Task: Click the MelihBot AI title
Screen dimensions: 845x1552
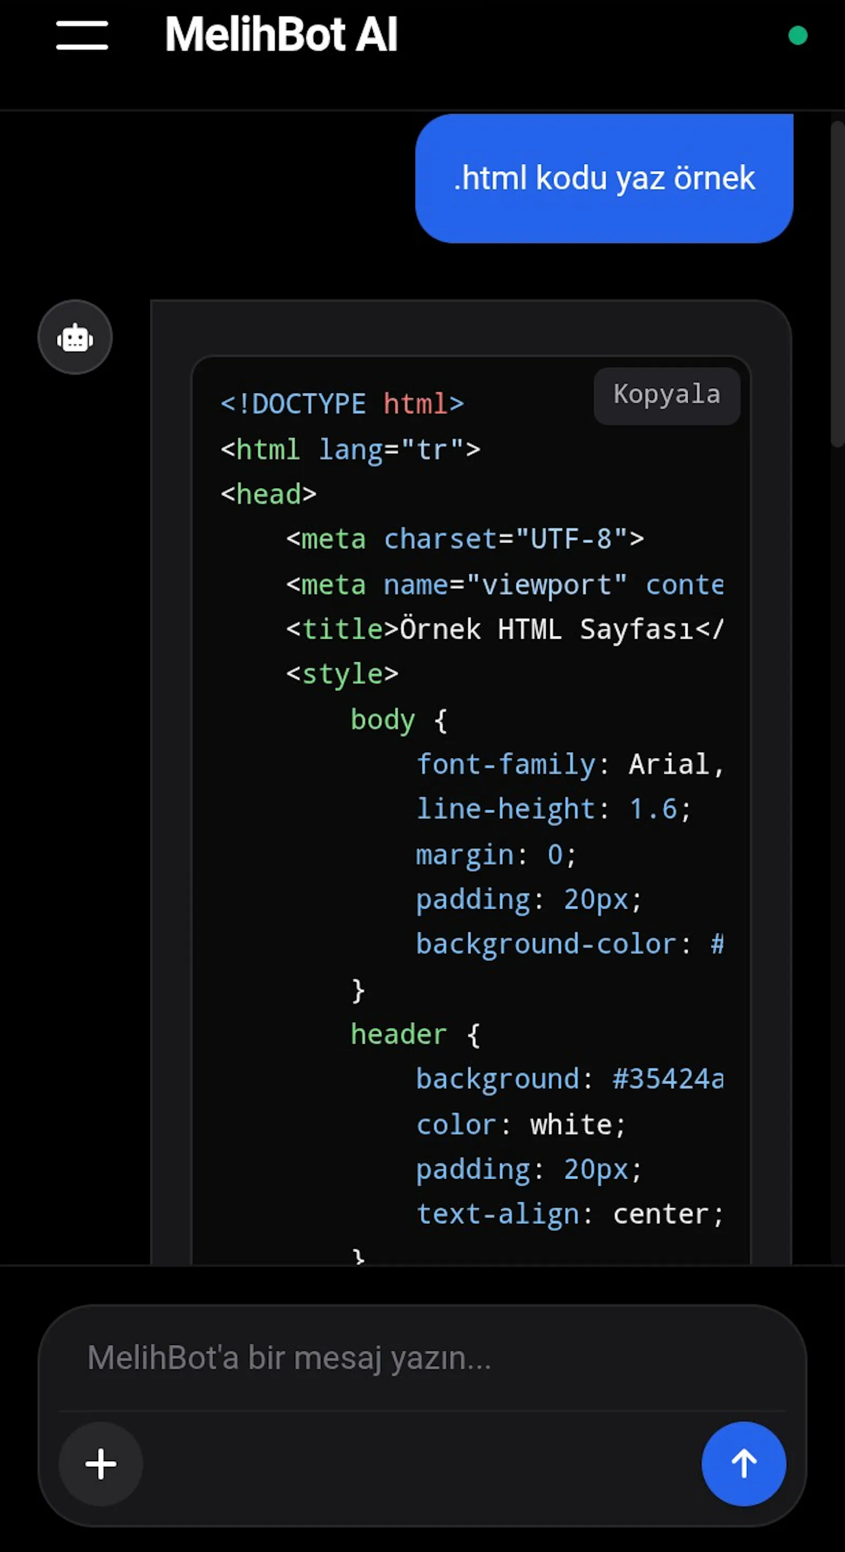Action: click(x=281, y=34)
